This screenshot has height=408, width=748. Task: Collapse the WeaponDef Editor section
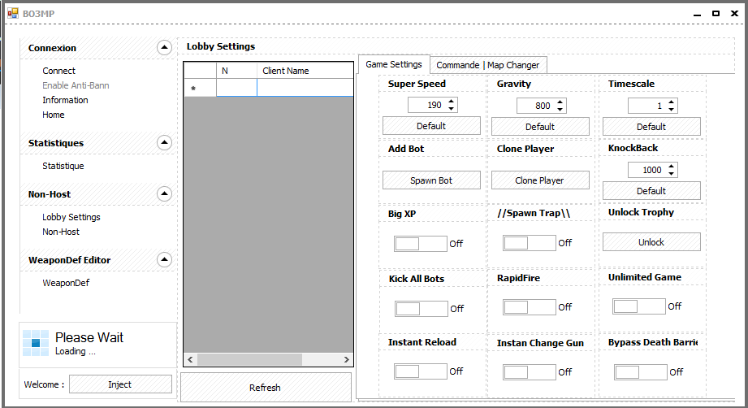pos(164,259)
